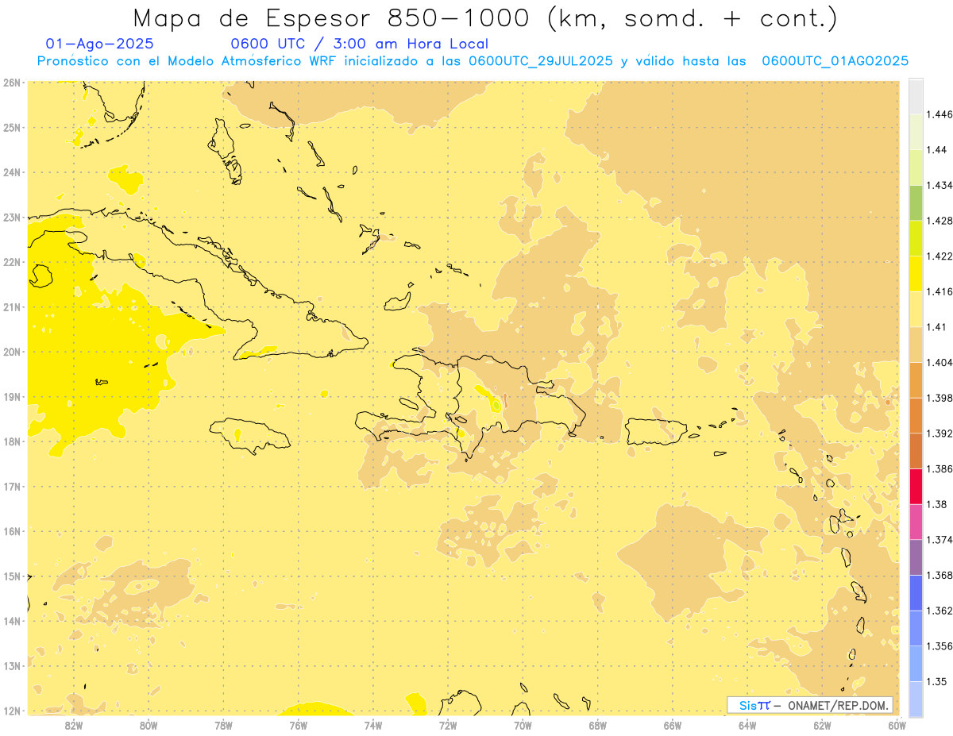Click the yellow-green swatch between 1.422 and 1.428

(916, 238)
